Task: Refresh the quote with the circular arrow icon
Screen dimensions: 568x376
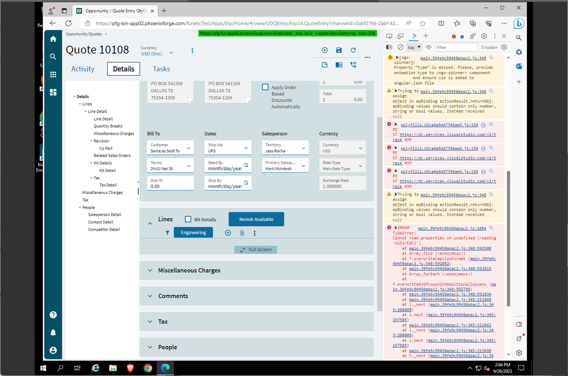Action: click(x=353, y=50)
